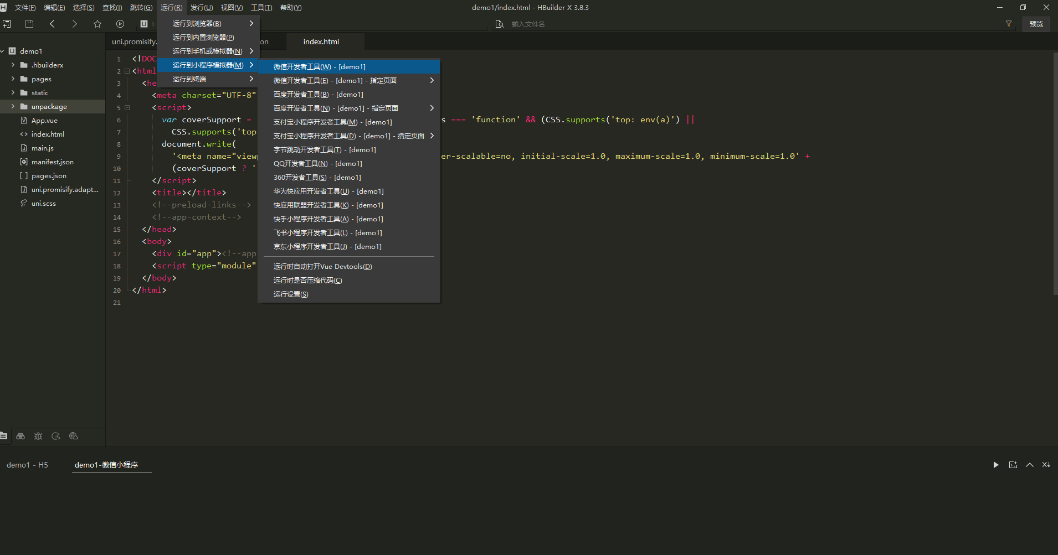The width and height of the screenshot is (1058, 555).
Task: Click the new file toolbar icon
Action: [7, 24]
